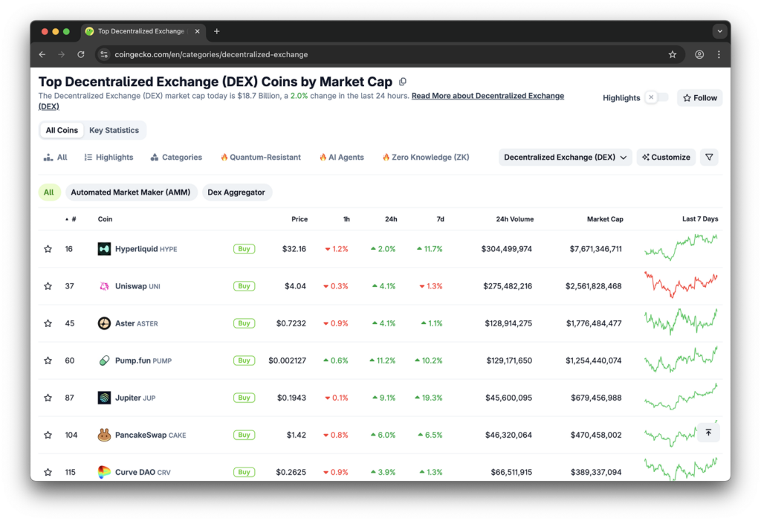Click the Curve DAO rainbow logo
The height and width of the screenshot is (521, 761).
click(104, 472)
